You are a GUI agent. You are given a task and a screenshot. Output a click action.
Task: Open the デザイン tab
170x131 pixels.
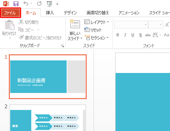click(70, 13)
